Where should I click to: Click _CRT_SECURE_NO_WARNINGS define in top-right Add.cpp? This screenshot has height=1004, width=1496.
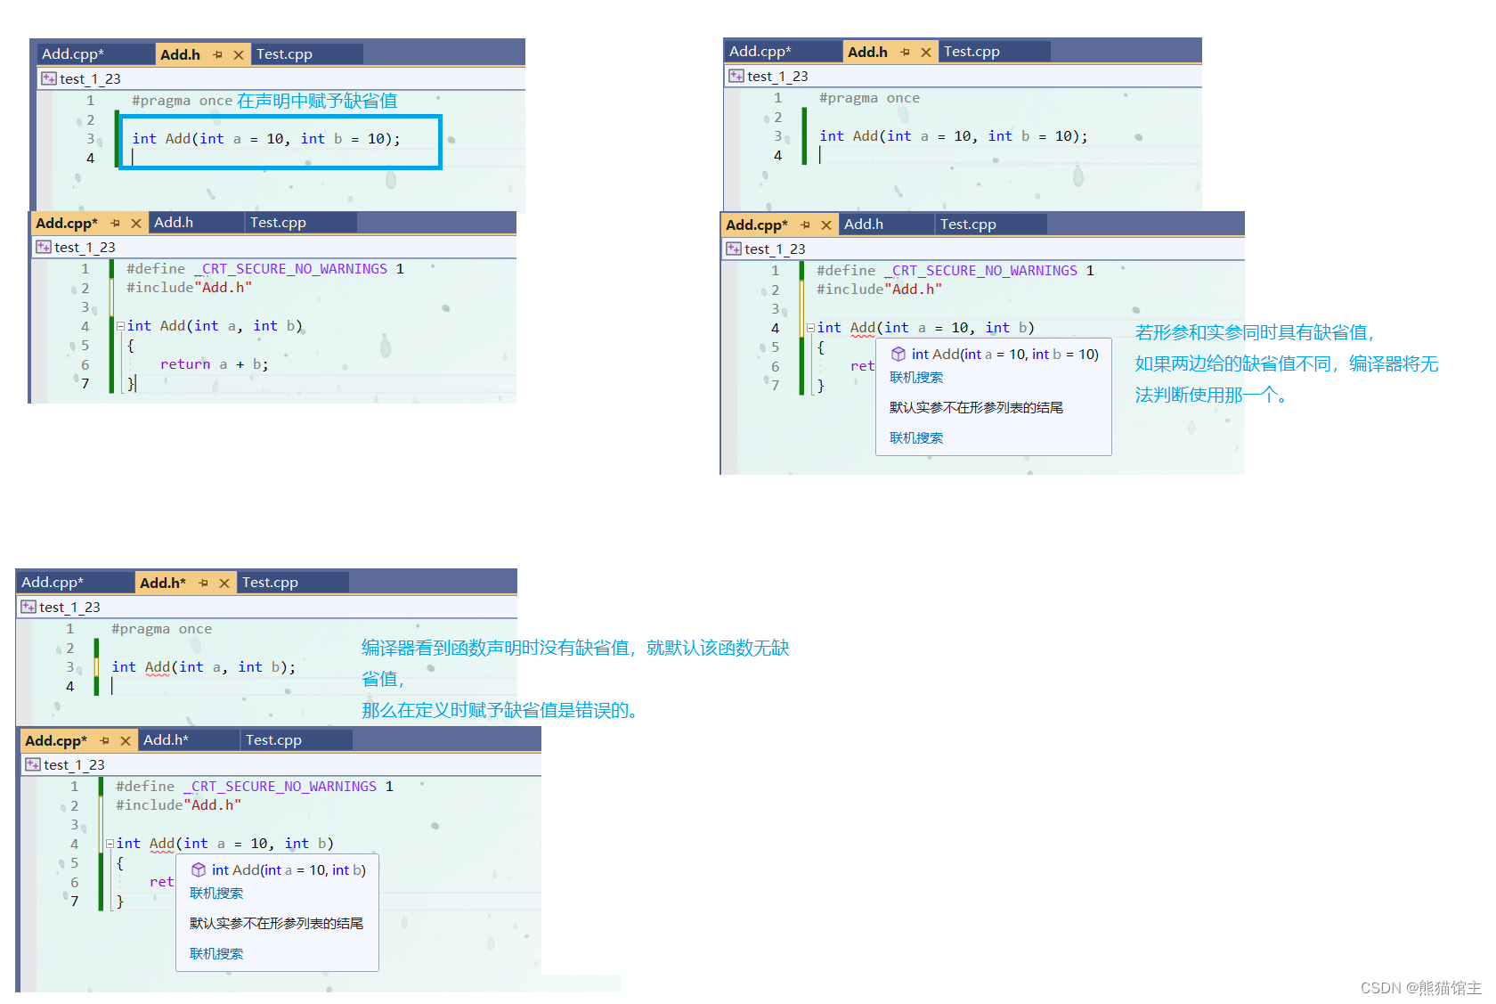point(980,271)
